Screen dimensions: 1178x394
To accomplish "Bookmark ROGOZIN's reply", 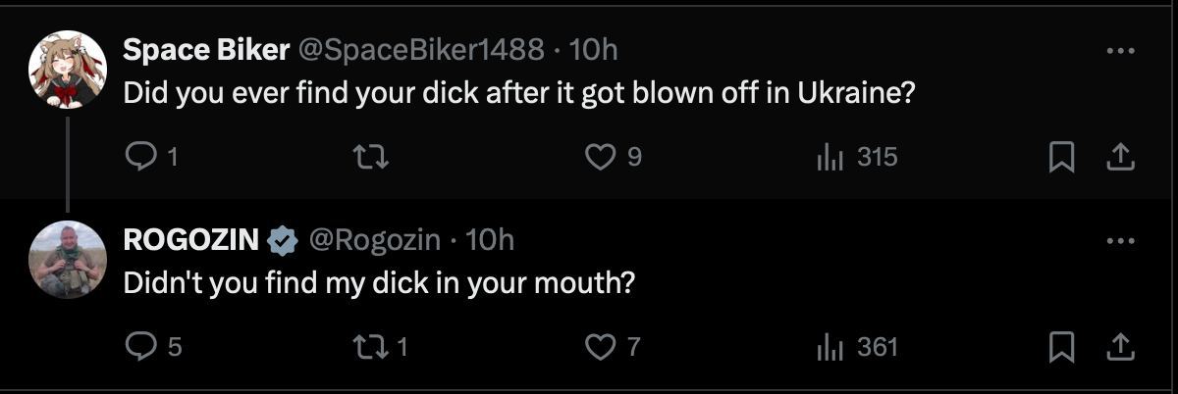I will (x=1061, y=346).
